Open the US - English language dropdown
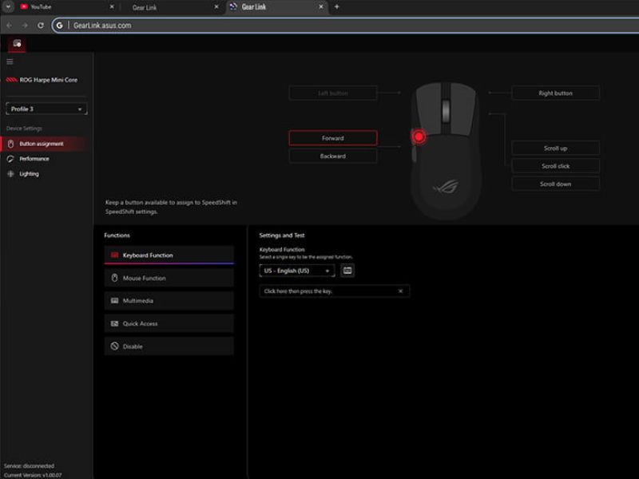The height and width of the screenshot is (479, 639). click(x=296, y=271)
